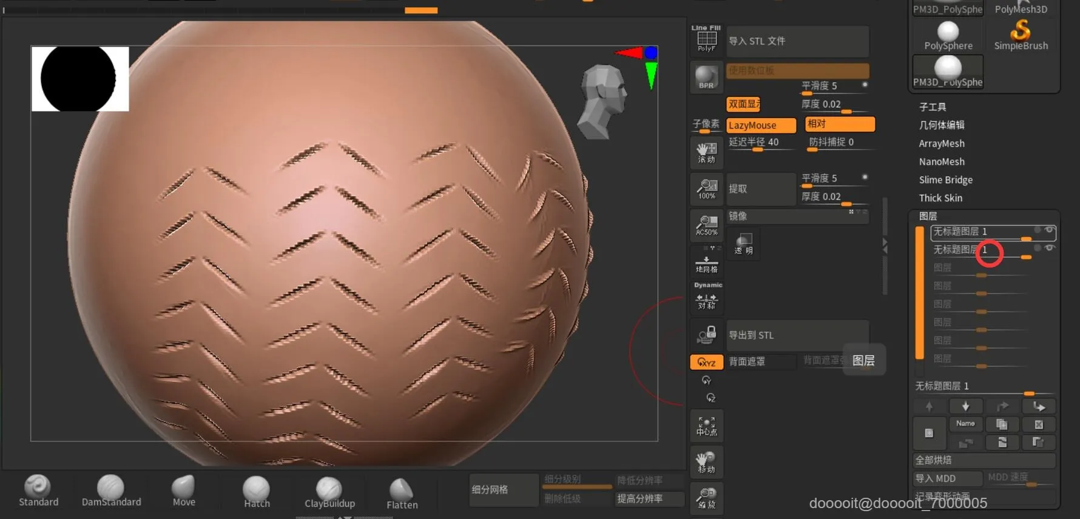Click the 滚动 scroll canvas icon
This screenshot has height=519, width=1080.
[x=706, y=152]
